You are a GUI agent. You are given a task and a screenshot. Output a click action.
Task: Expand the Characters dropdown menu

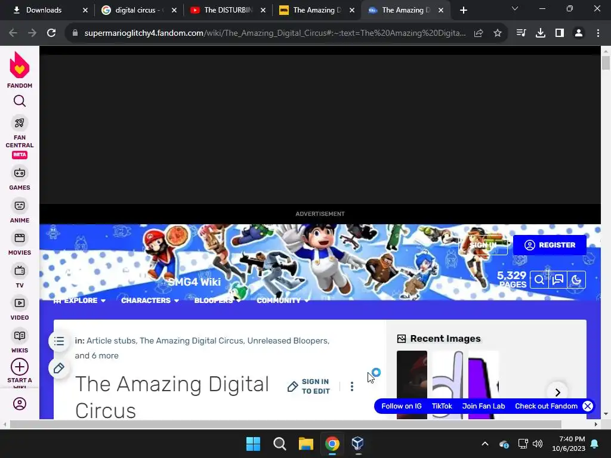pyautogui.click(x=150, y=301)
